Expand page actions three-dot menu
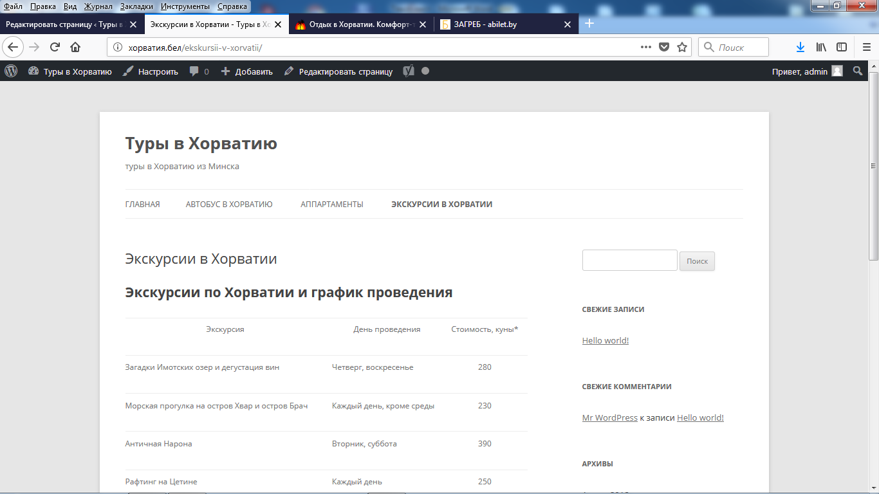 (646, 47)
